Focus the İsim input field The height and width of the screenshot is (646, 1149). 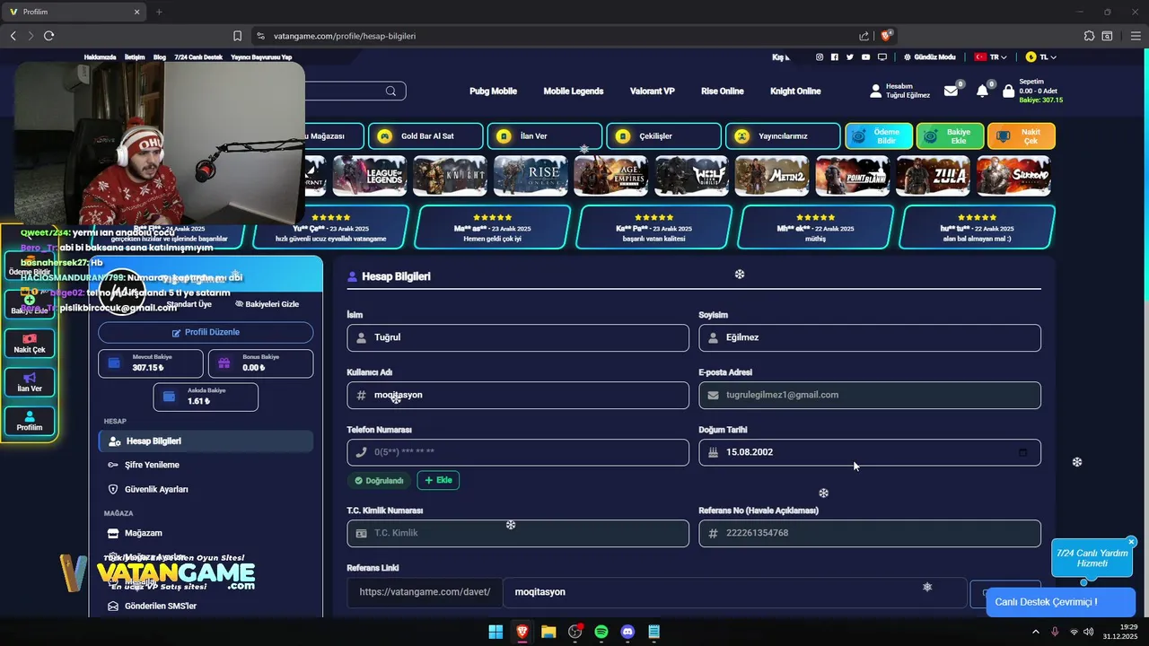point(518,337)
